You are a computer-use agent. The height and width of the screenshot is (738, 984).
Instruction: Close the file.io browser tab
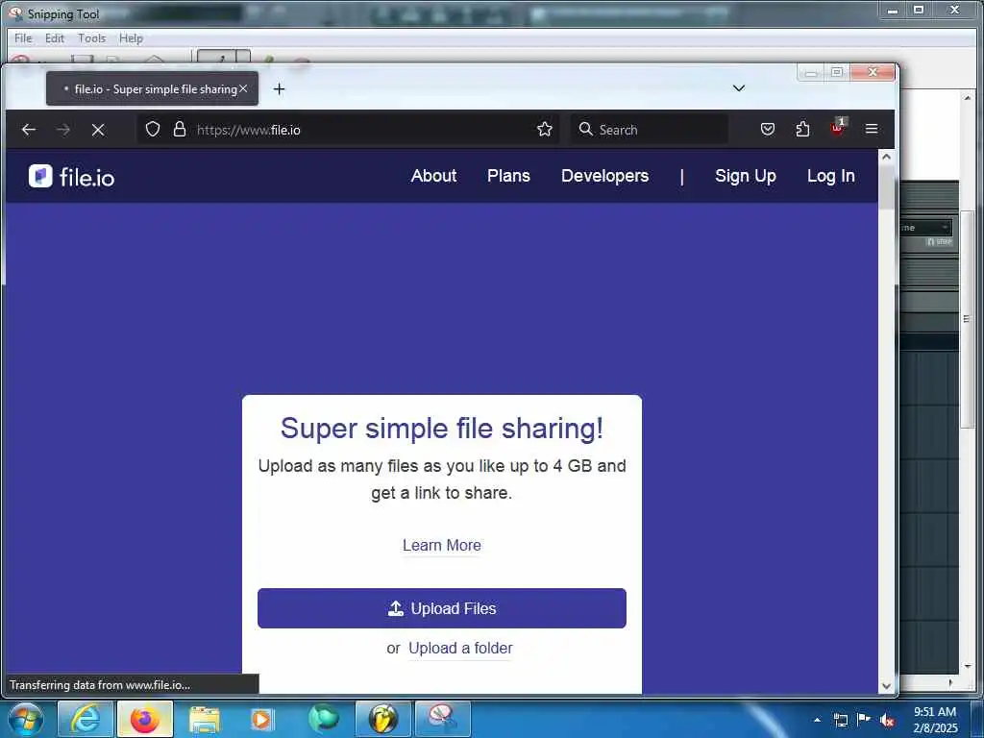coord(243,88)
